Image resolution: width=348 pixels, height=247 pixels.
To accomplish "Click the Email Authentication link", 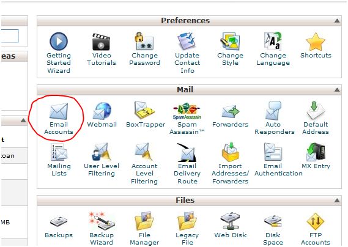I will coord(278,170).
